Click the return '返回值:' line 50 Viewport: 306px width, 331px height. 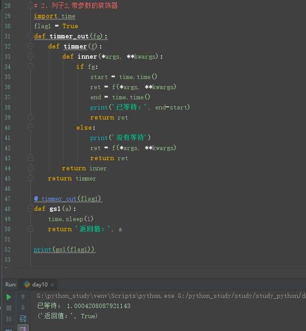tap(85, 229)
